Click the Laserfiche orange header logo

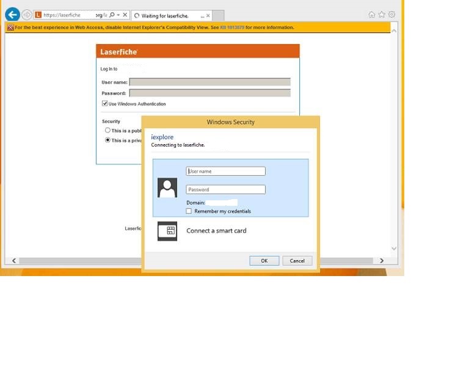(x=118, y=52)
